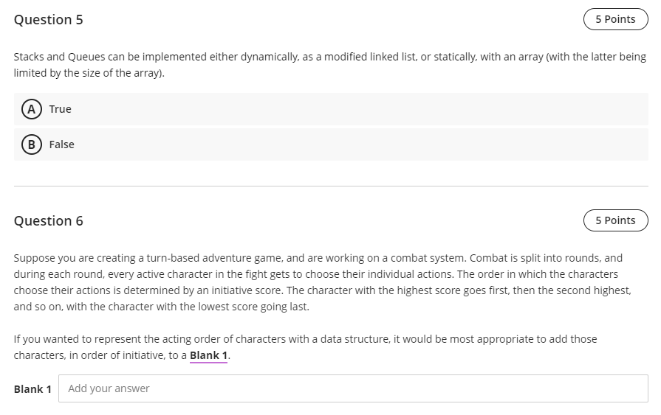Viewport: 661px width, 415px height.
Task: Click the paragraph about acting order
Action: 305,347
